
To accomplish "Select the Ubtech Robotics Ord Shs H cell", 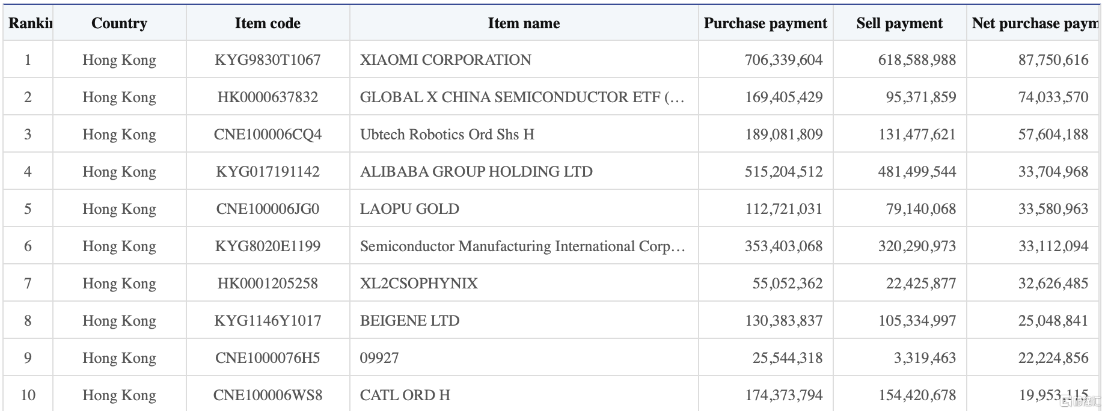I will (447, 135).
